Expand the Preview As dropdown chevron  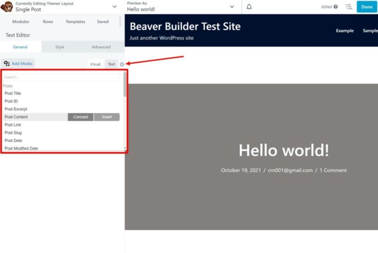click(x=232, y=7)
